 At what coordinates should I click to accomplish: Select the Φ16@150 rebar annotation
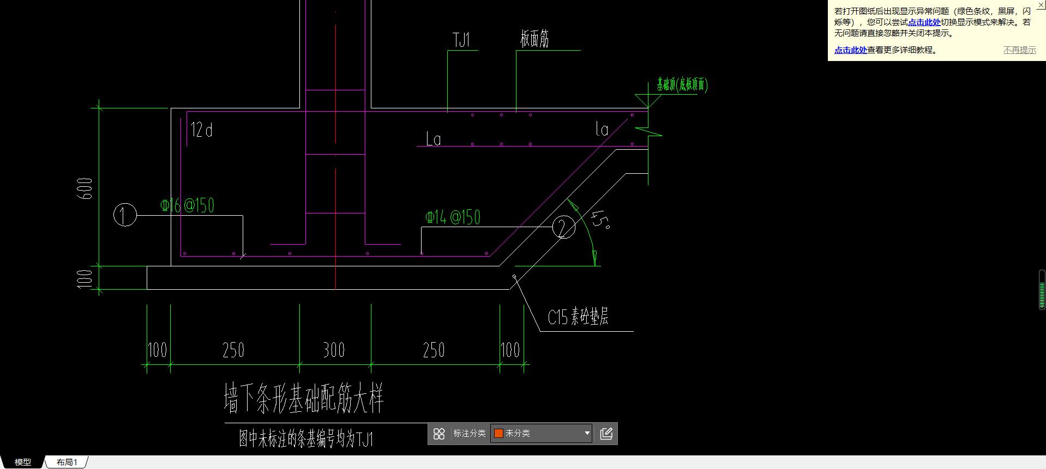point(187,205)
